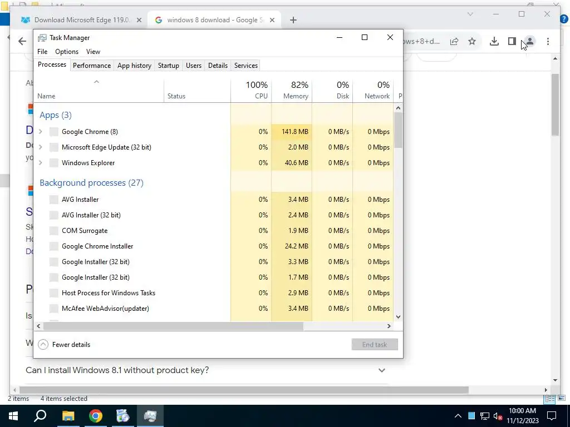Sort processes by Disk column header
Viewport: 570px width, 427px height.
(x=332, y=90)
